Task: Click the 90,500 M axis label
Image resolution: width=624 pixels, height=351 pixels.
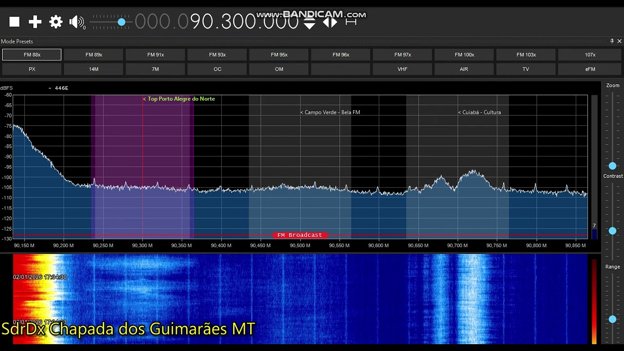Action: [300, 246]
